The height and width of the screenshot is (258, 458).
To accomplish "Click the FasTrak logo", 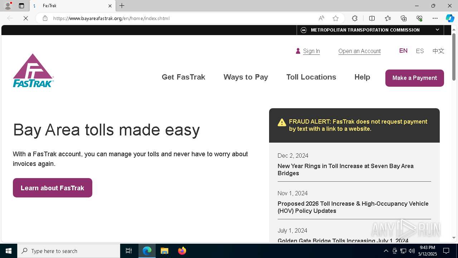I will (x=33, y=70).
